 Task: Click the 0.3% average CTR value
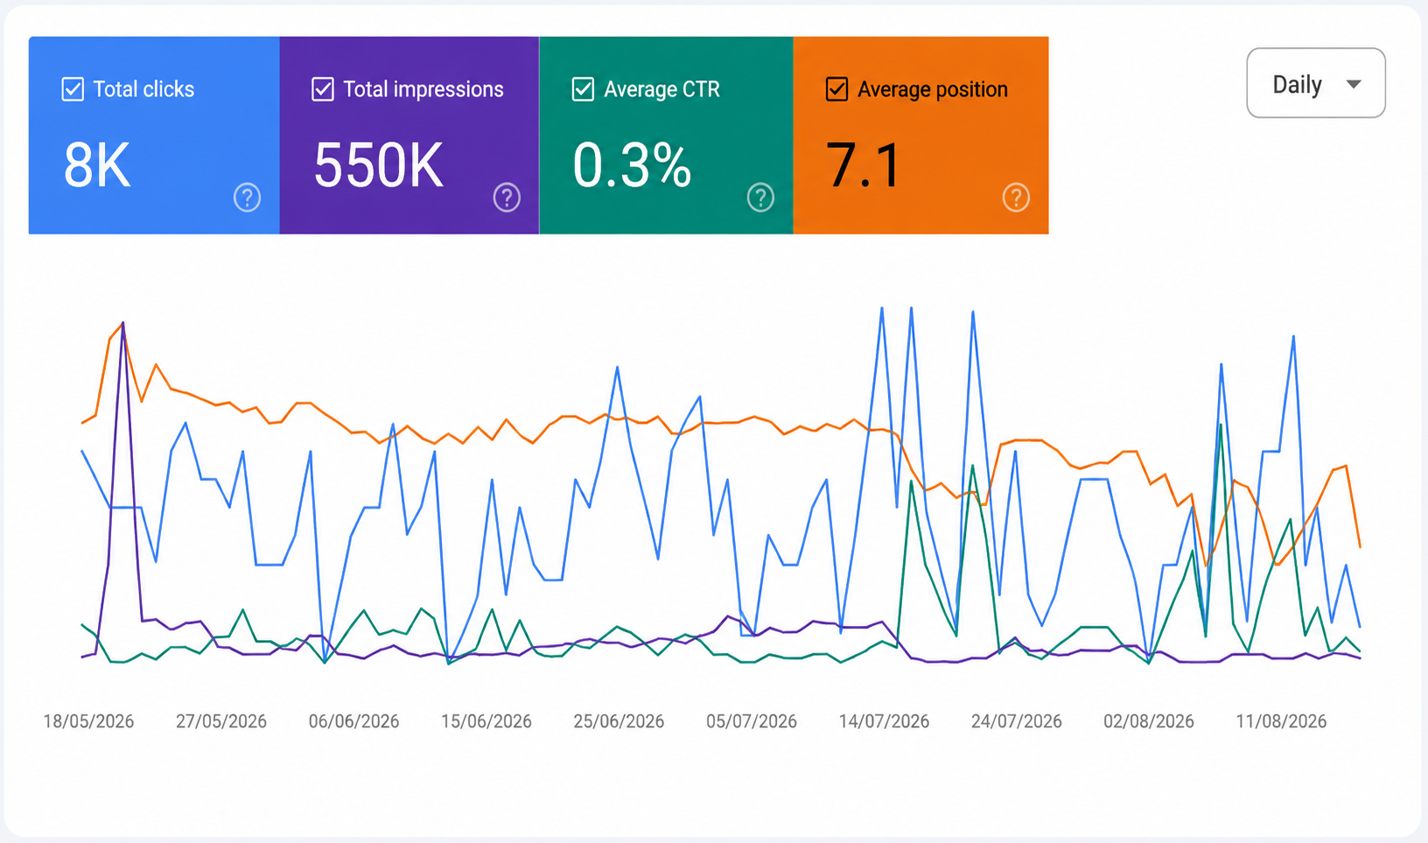tap(632, 165)
